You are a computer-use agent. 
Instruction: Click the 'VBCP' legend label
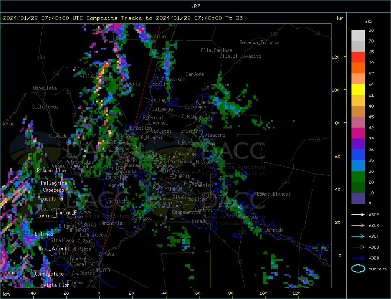[374, 214]
